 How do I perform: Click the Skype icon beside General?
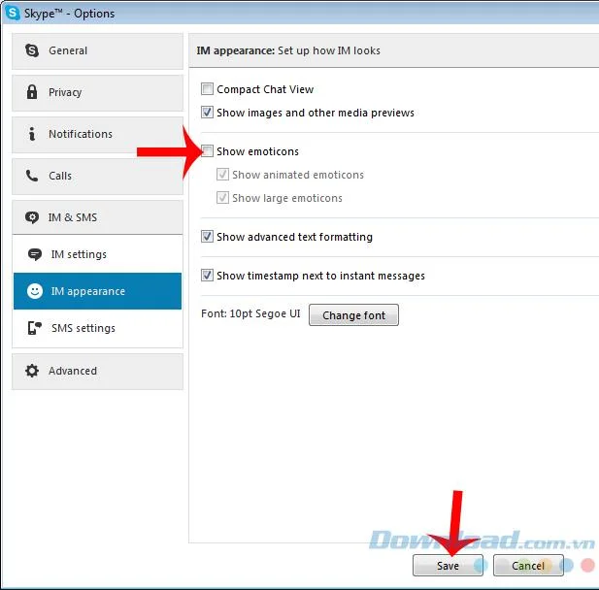tap(32, 50)
